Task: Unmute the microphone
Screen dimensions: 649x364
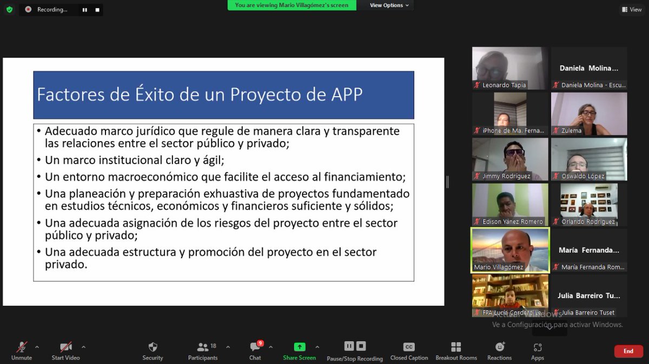Action: (x=22, y=350)
